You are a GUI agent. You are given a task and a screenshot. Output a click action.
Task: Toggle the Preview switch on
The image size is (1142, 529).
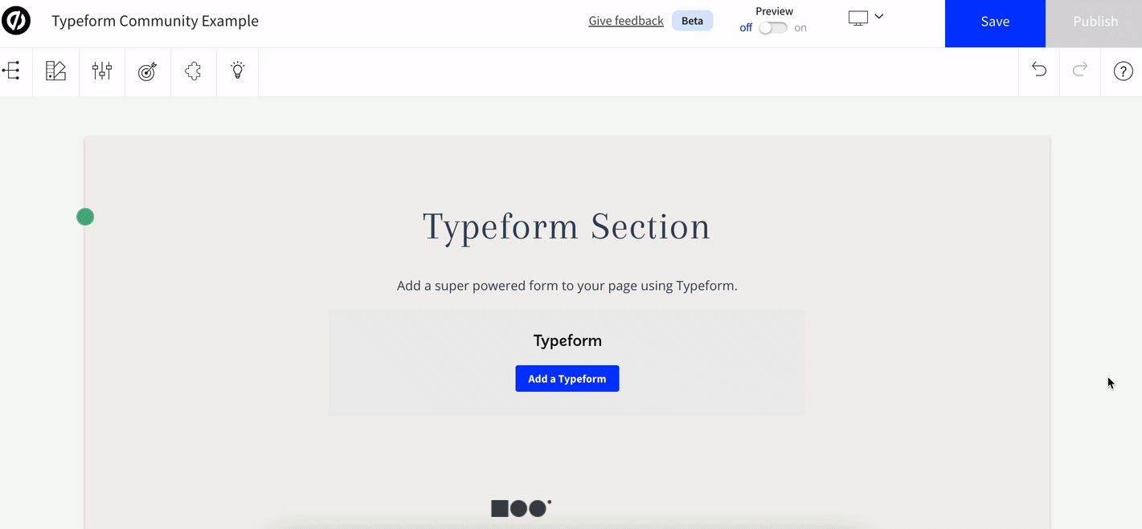pos(773,28)
